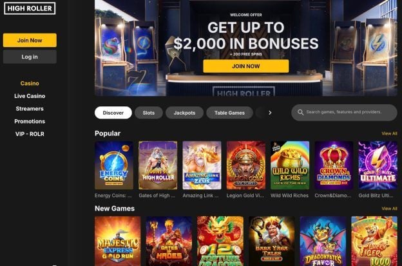The width and height of the screenshot is (402, 266).
Task: Open the Legion Gold Victory game tile
Action: pos(246,166)
